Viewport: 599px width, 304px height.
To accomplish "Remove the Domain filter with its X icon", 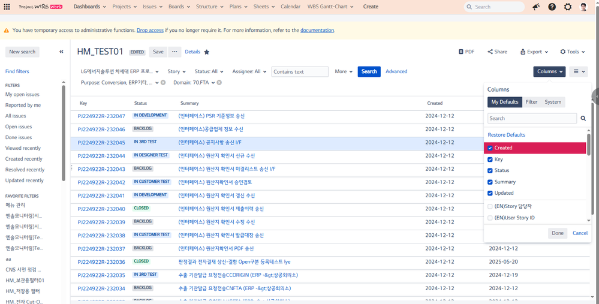I will (219, 83).
